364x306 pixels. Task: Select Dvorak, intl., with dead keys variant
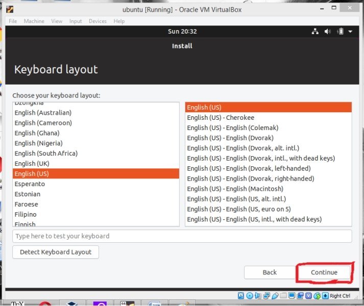(x=269, y=158)
